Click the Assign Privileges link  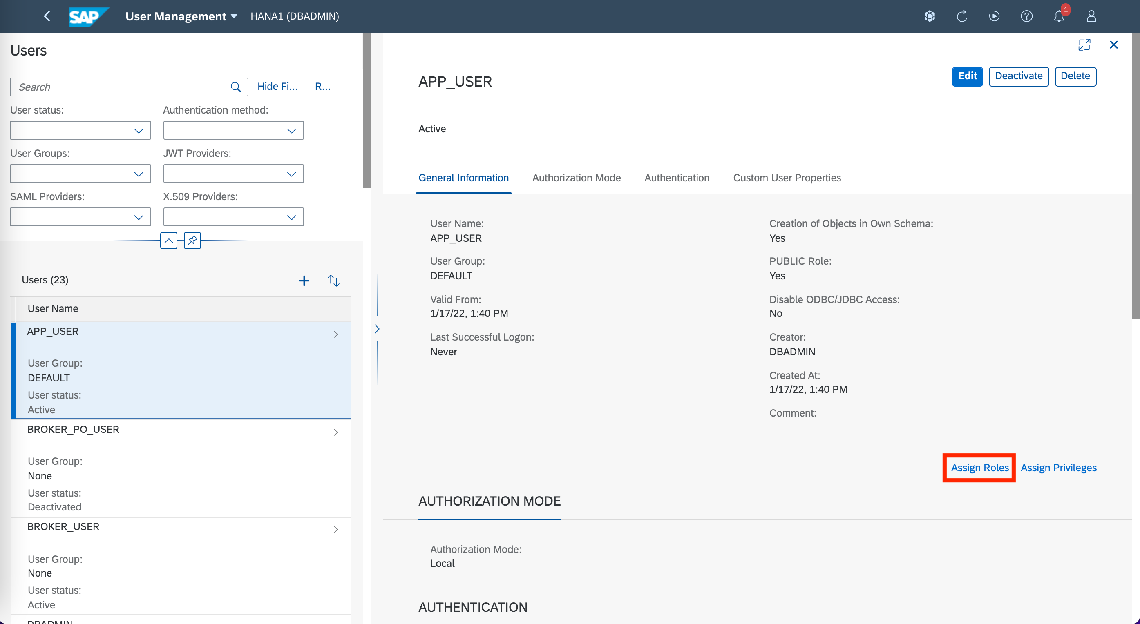point(1058,468)
